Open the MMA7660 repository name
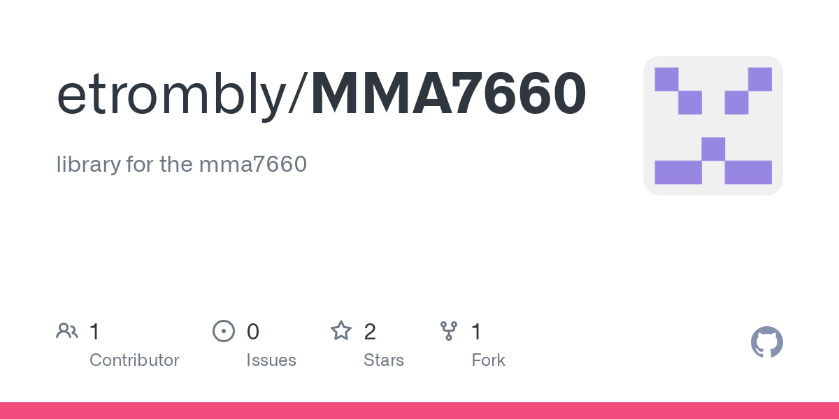 (x=449, y=94)
